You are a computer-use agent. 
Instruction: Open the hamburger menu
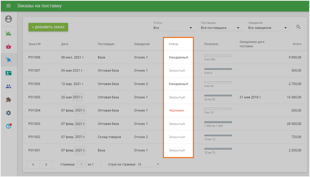coord(8,6)
